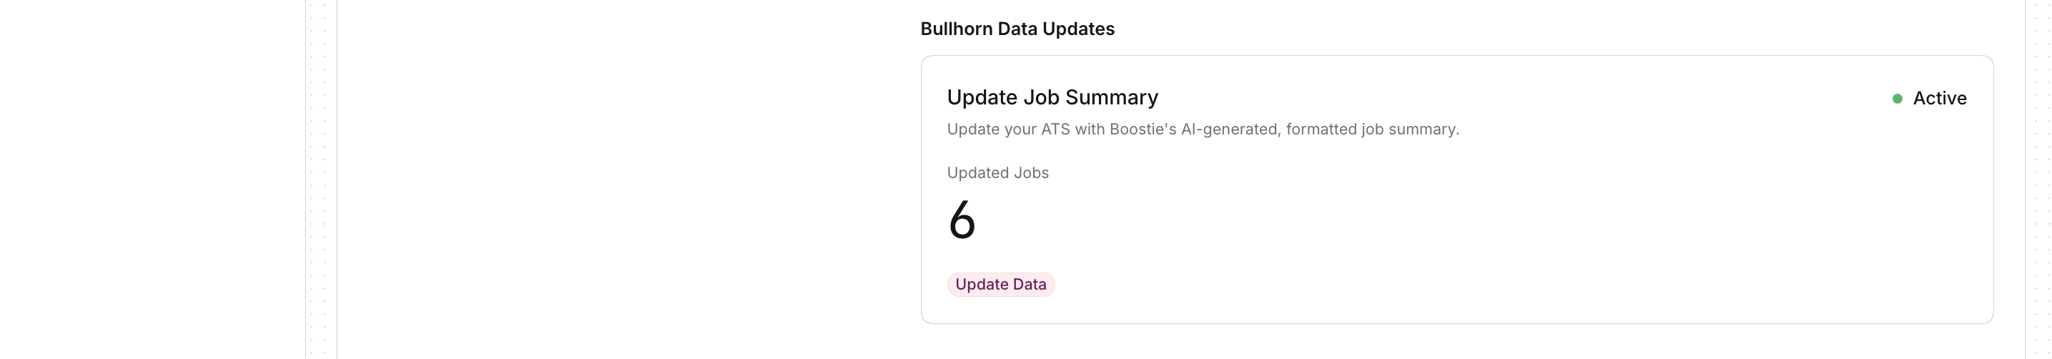The image size is (2052, 359).
Task: Click empty space inside the Update Job Summary card
Action: coord(1514,223)
